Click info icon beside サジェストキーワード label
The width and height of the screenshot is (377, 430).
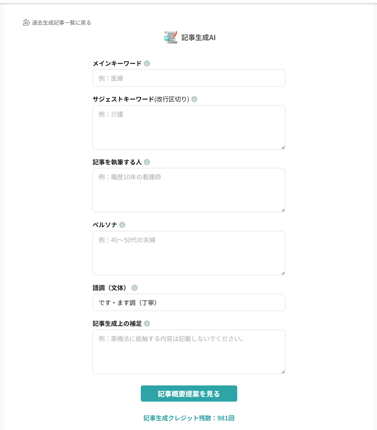coord(194,99)
